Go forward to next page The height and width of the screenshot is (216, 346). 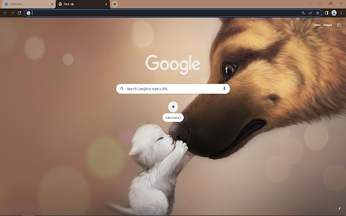point(12,13)
